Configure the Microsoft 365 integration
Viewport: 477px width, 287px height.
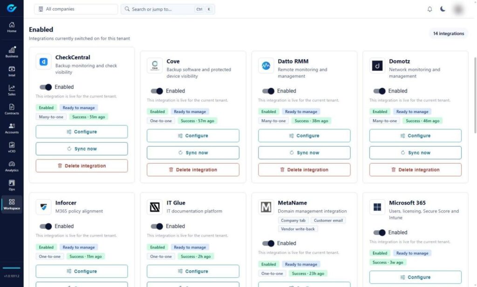click(416, 277)
